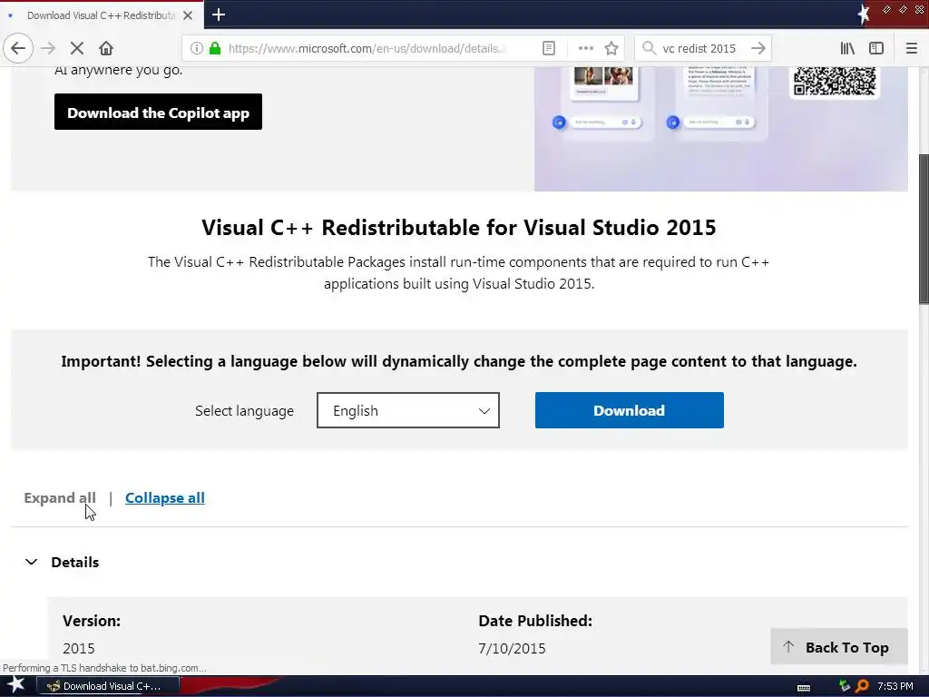This screenshot has width=929, height=697.
Task: Click the forward navigation arrow
Action: coord(48,48)
